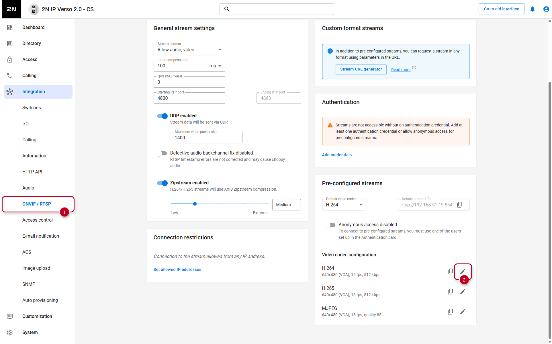Click the warning triangle in Authentication
552x344 pixels.
pyautogui.click(x=330, y=125)
